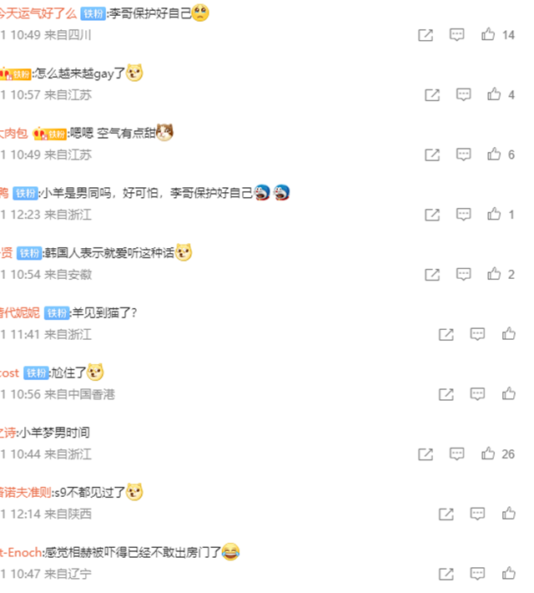Open profile of user ending in 肉包
The image size is (534, 593).
coord(13,133)
